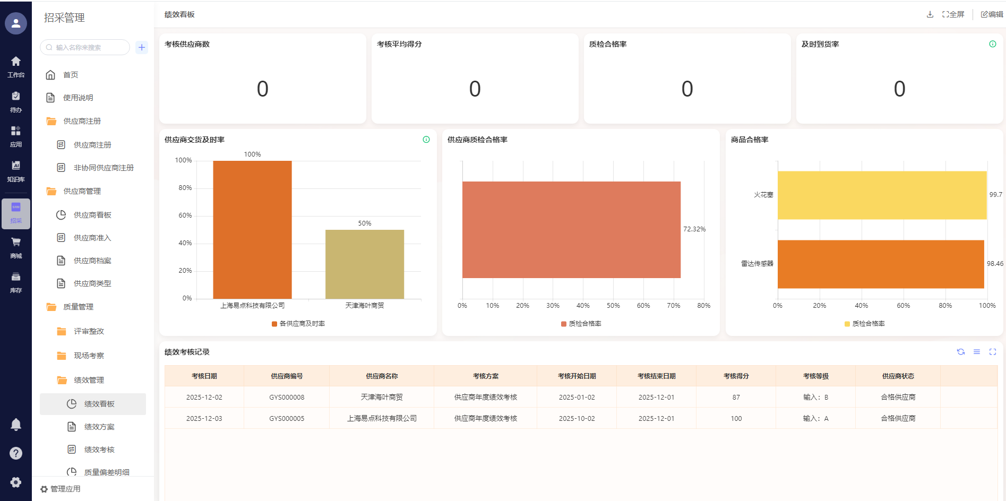Collapse the 绩效管理 folder
The width and height of the screenshot is (1006, 501).
(89, 380)
